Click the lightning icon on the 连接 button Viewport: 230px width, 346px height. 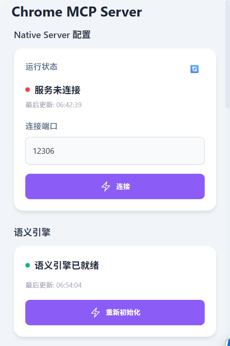tap(106, 186)
